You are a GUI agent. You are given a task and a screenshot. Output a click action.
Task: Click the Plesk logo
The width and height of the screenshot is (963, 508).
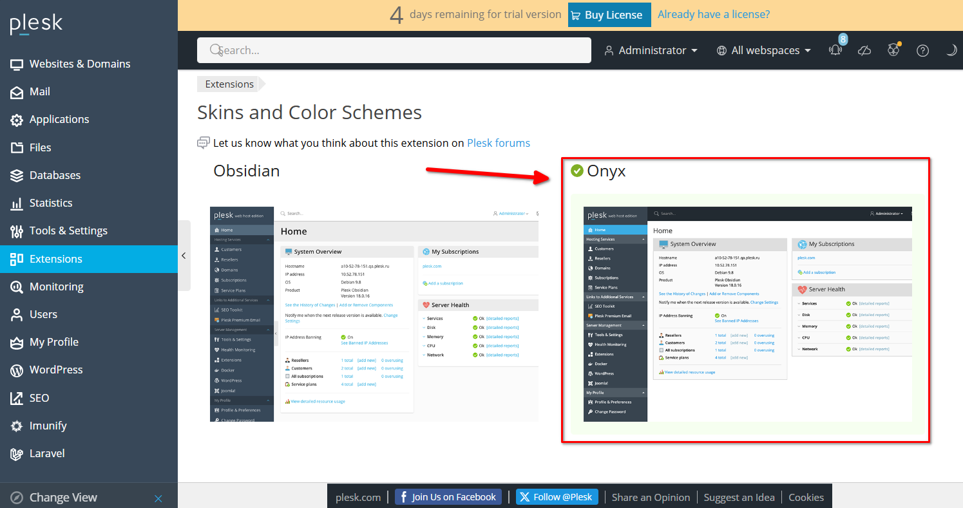pos(36,24)
